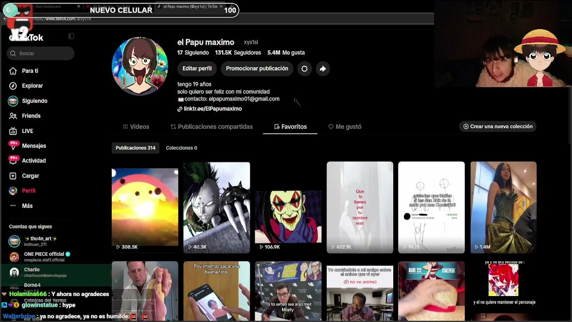
Task: Open the linktr.ee/ElPapumaximo link
Action: [x=213, y=109]
